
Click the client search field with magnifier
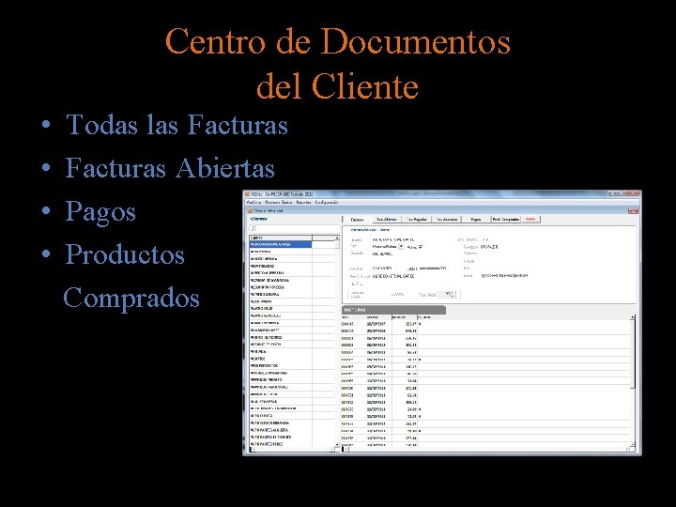click(x=295, y=228)
